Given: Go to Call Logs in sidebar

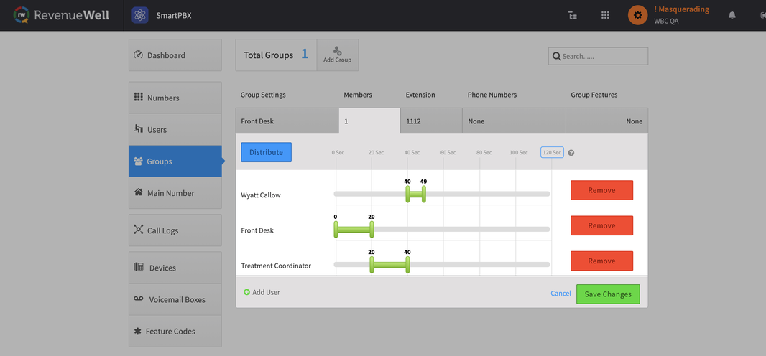Looking at the screenshot, I should click(175, 230).
